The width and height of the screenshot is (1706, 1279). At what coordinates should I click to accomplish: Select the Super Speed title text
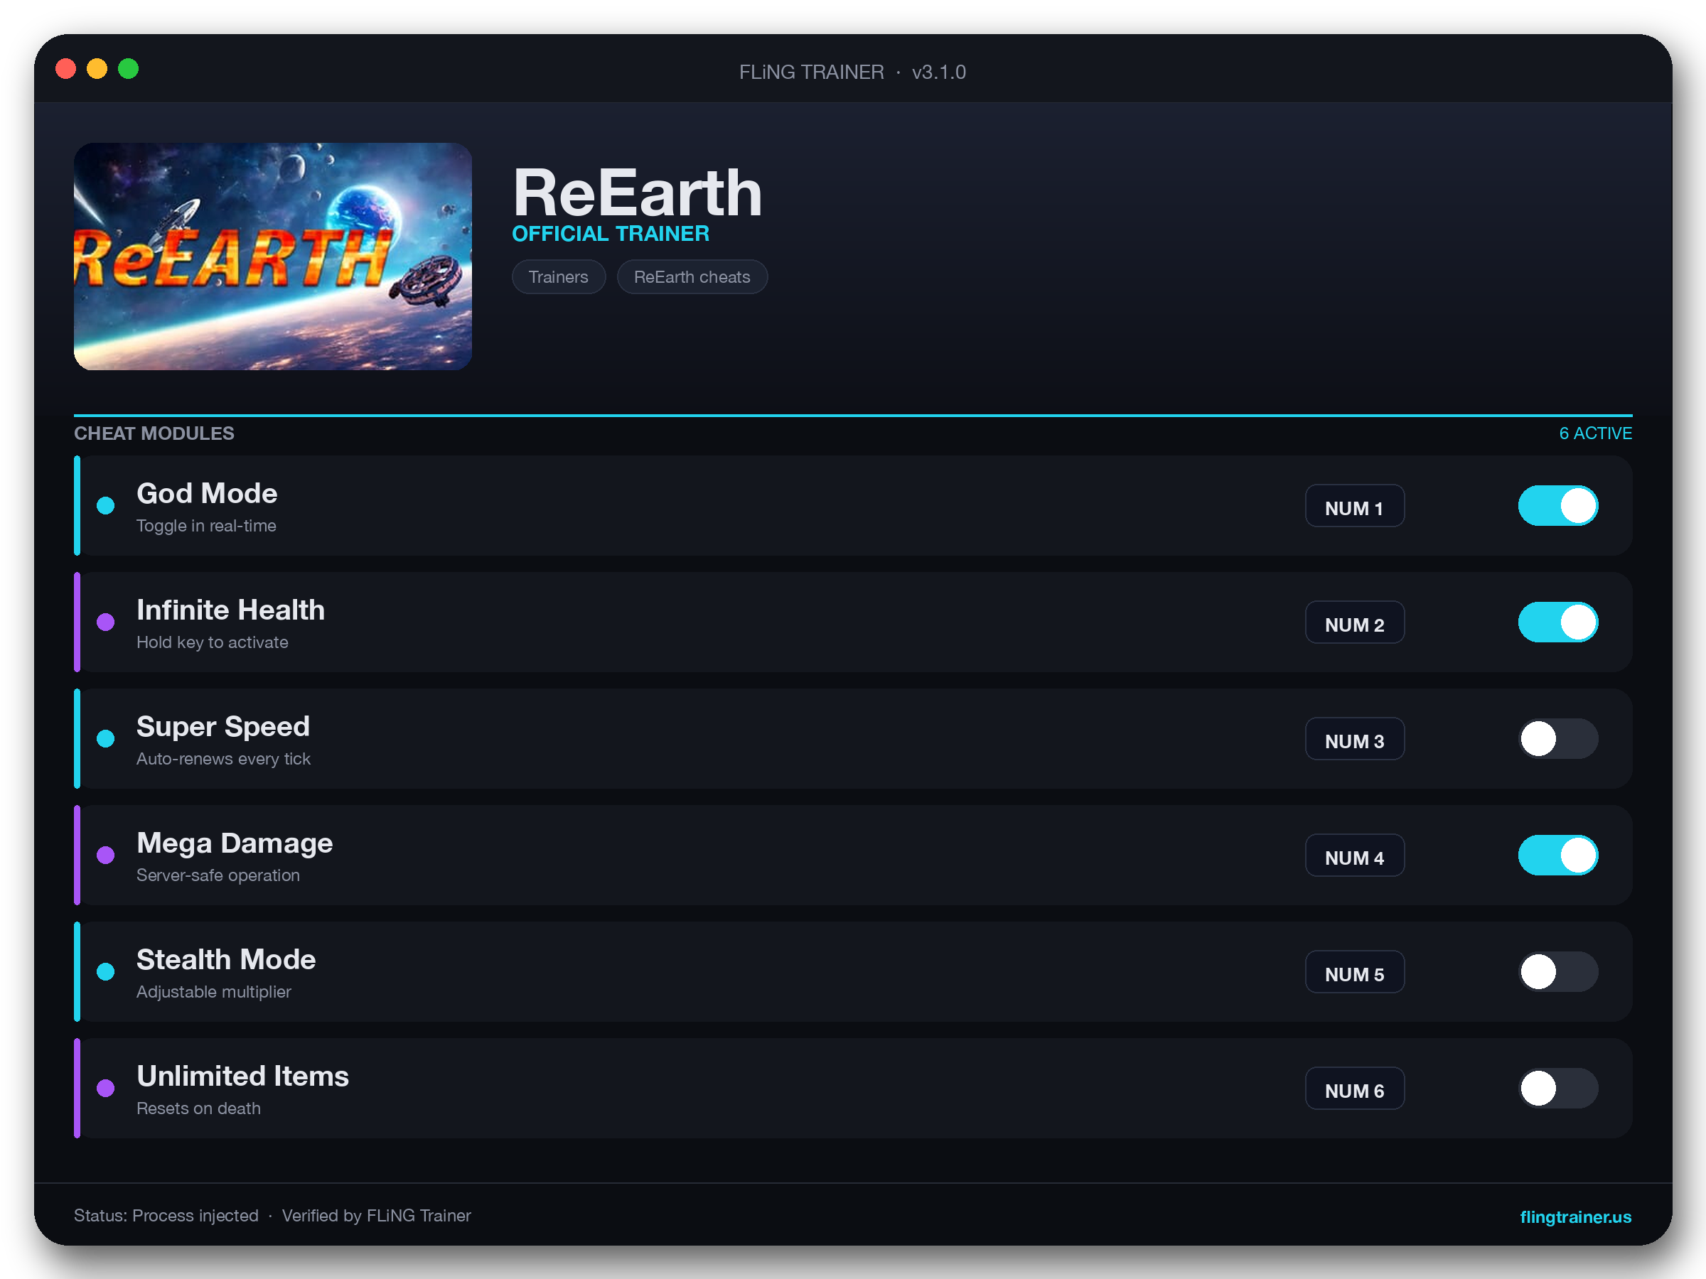point(223,726)
